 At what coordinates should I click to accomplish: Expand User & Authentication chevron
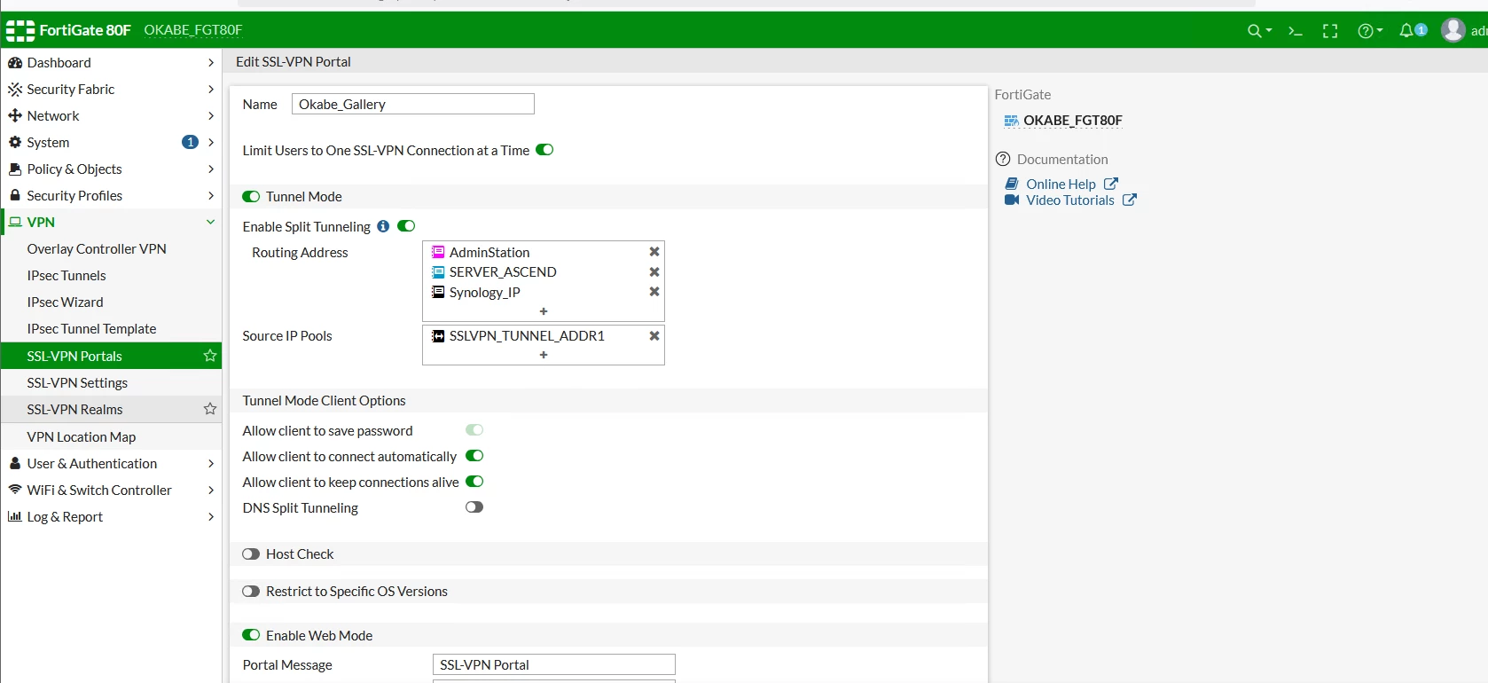(x=210, y=464)
